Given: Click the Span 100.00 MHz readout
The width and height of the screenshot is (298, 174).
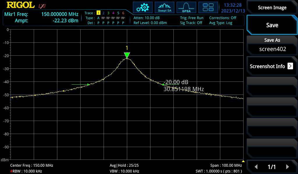Looking at the screenshot, I should [x=226, y=165].
